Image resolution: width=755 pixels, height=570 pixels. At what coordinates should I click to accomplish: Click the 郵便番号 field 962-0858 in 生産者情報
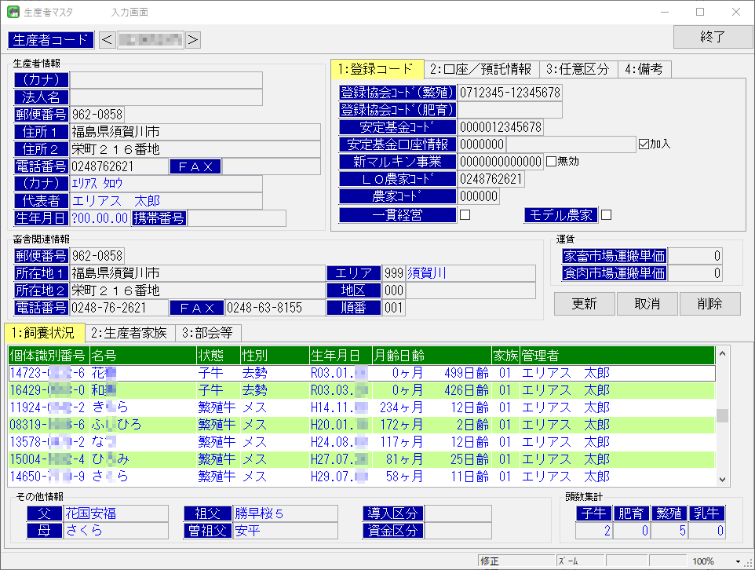point(97,115)
